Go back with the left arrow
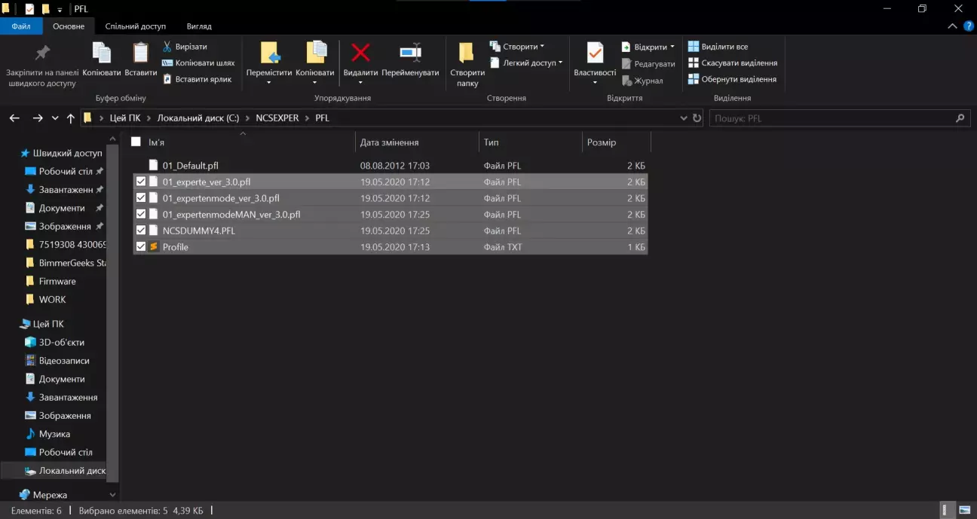The height and width of the screenshot is (519, 977). click(x=14, y=118)
